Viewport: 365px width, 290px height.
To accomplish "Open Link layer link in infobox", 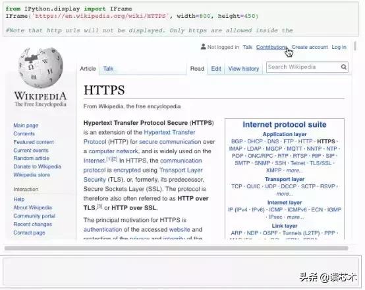I will [285, 226].
